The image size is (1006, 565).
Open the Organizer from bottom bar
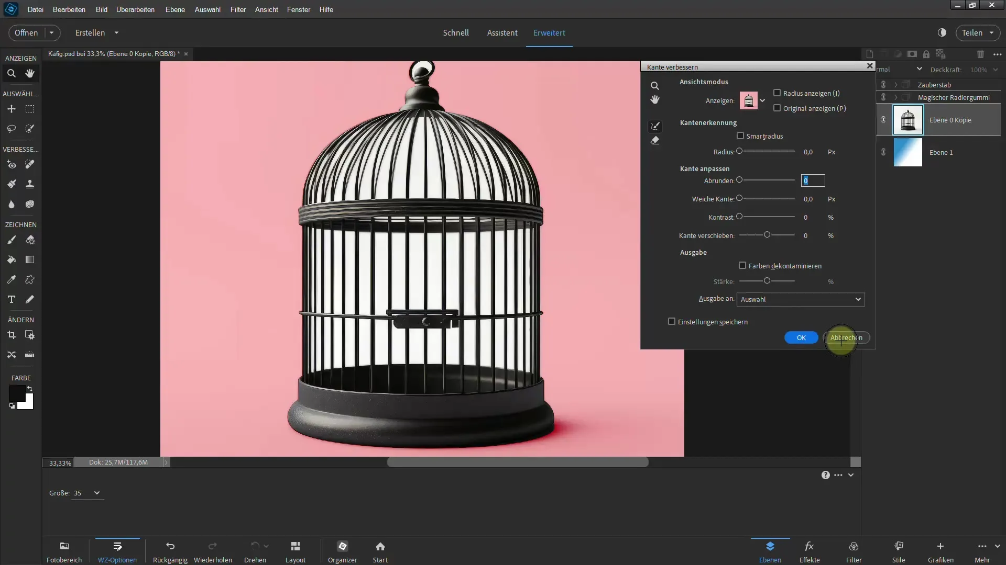(x=342, y=551)
